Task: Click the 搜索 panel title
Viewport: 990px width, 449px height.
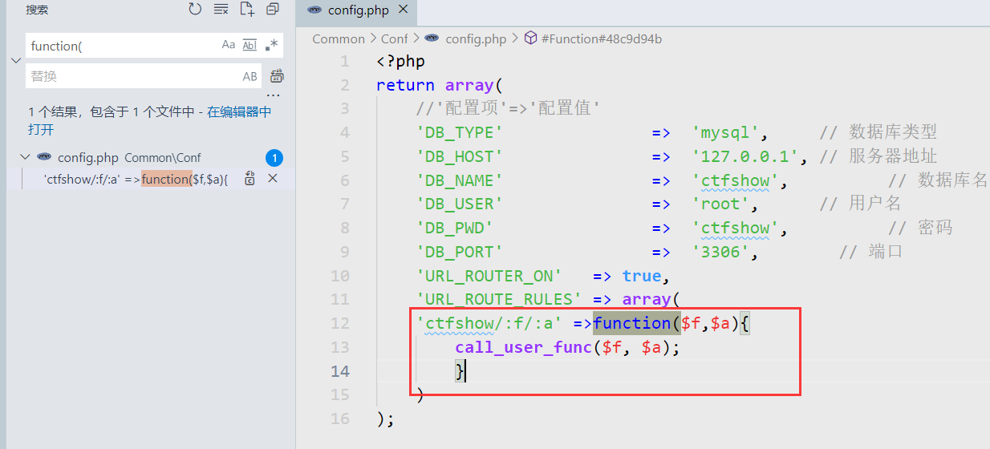Action: point(37,10)
